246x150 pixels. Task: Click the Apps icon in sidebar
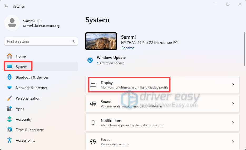(9, 109)
